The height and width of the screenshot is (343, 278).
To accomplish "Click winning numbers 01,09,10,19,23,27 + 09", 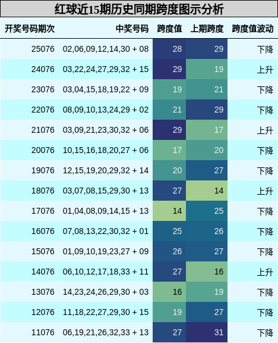I will [x=106, y=251].
